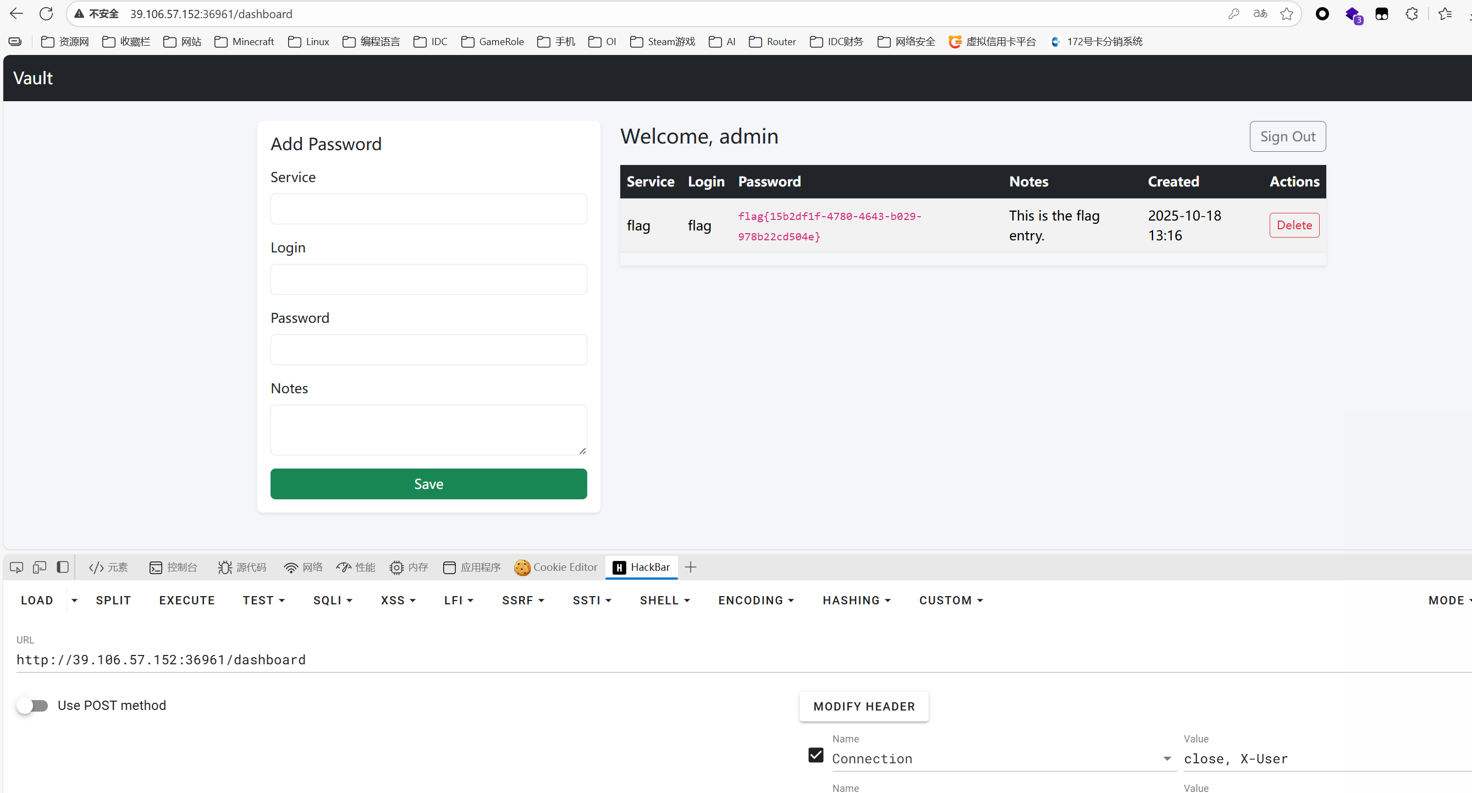Open the LOAD dropdown arrow
1472x793 pixels.
(x=74, y=601)
